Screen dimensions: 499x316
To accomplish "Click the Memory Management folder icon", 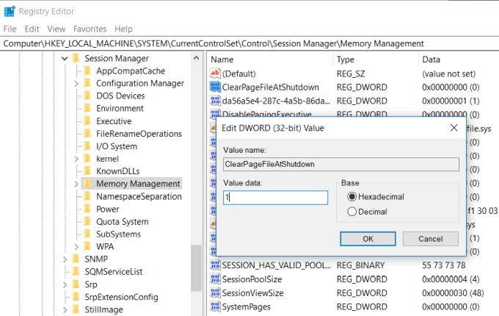I will pyautogui.click(x=87, y=184).
